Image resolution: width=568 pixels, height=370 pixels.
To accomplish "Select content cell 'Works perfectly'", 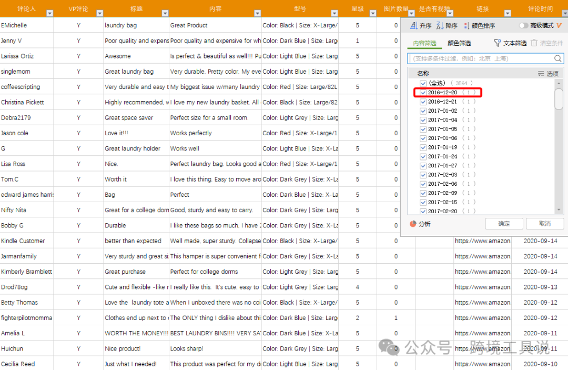I will click(x=215, y=133).
